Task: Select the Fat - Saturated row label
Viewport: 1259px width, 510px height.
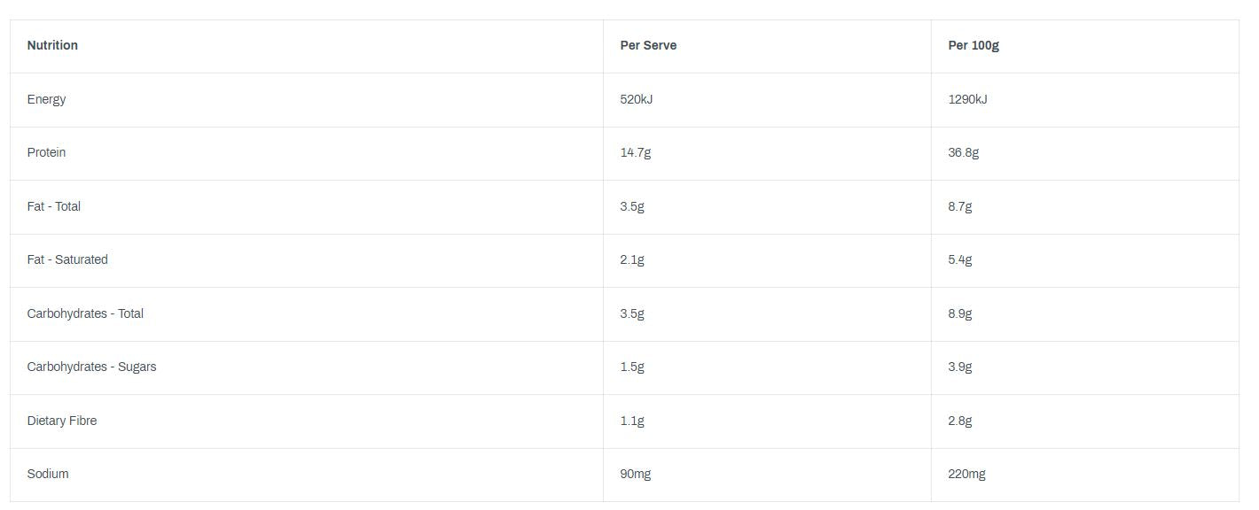Action: click(x=67, y=259)
